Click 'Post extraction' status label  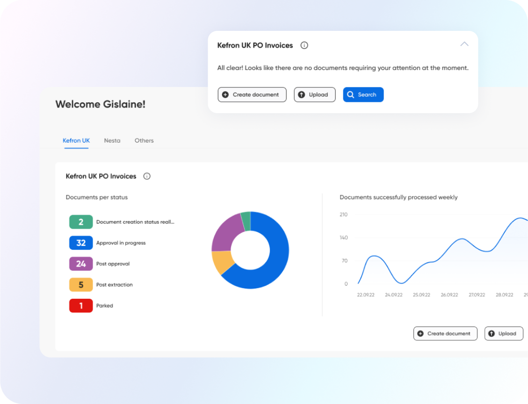pos(115,284)
